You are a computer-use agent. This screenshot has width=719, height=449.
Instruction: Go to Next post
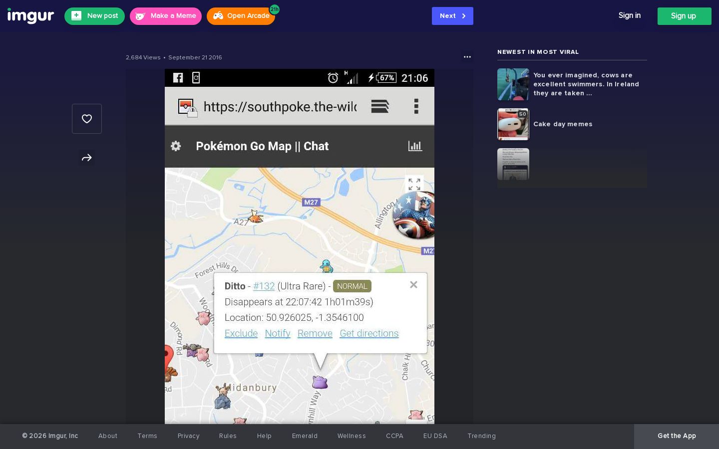click(452, 16)
